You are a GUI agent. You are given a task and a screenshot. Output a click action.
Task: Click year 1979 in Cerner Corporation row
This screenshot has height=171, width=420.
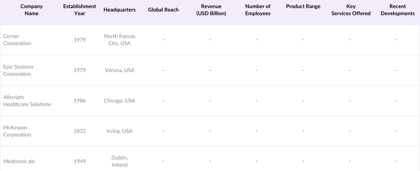coord(80,40)
